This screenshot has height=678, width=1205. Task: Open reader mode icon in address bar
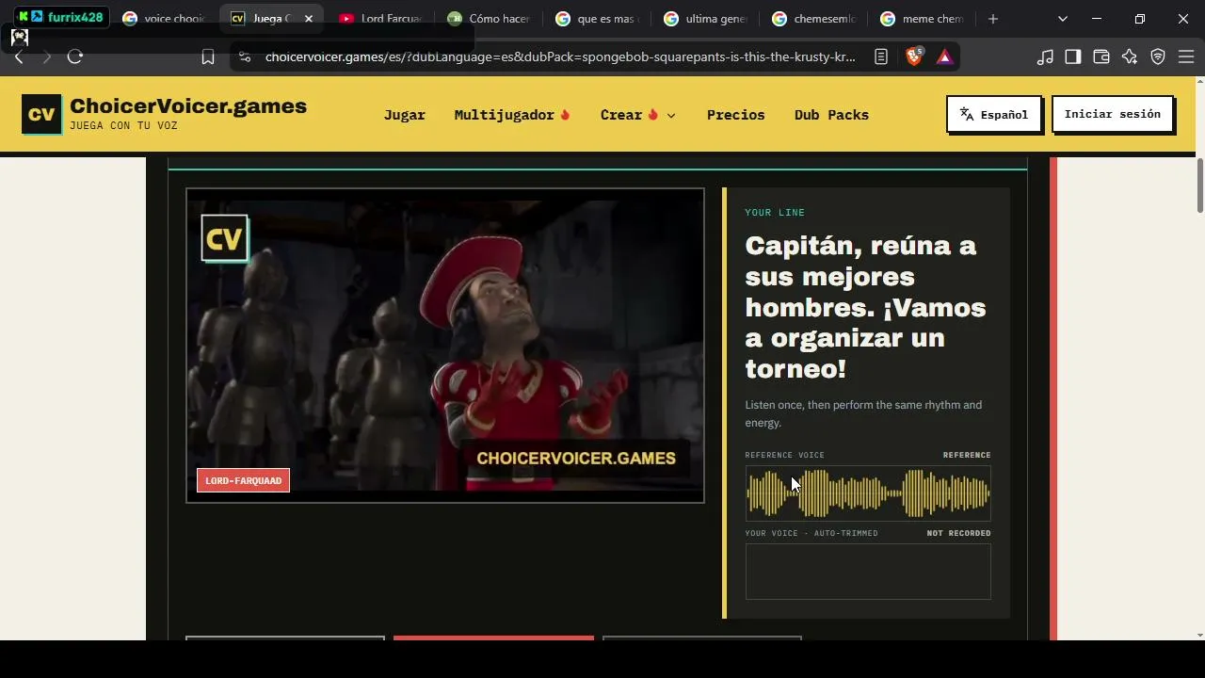881,56
